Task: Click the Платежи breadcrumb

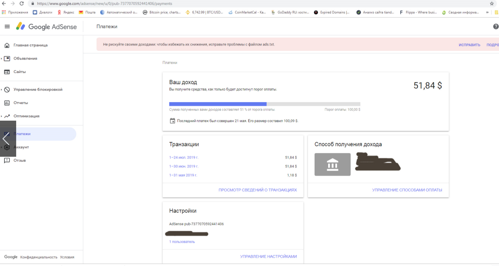Action: click(170, 63)
